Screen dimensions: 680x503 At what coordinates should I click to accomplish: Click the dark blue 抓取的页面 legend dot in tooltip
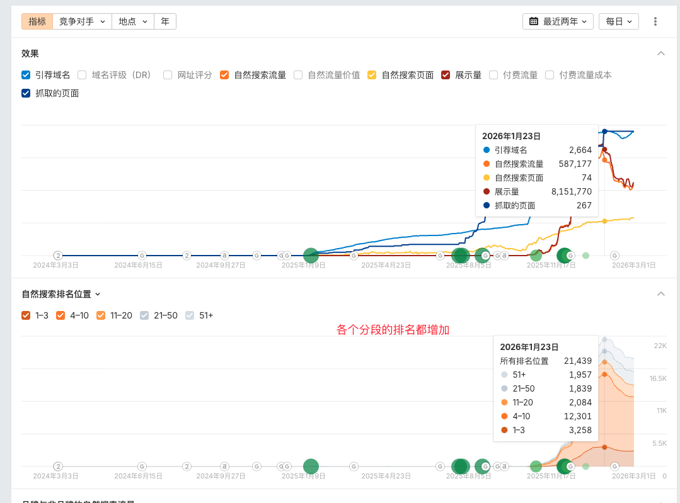point(487,205)
